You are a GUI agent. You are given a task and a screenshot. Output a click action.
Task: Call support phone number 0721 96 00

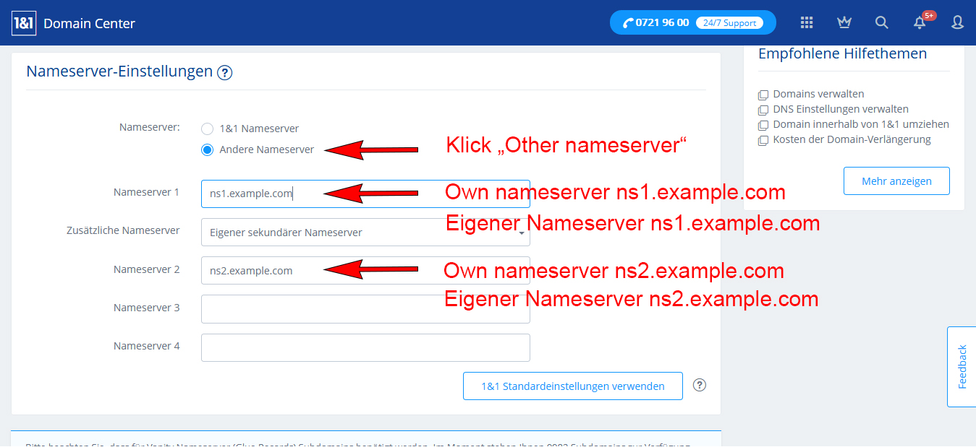[663, 22]
